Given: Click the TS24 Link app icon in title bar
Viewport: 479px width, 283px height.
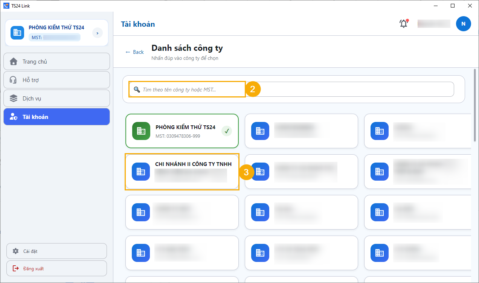Looking at the screenshot, I should (x=6, y=6).
